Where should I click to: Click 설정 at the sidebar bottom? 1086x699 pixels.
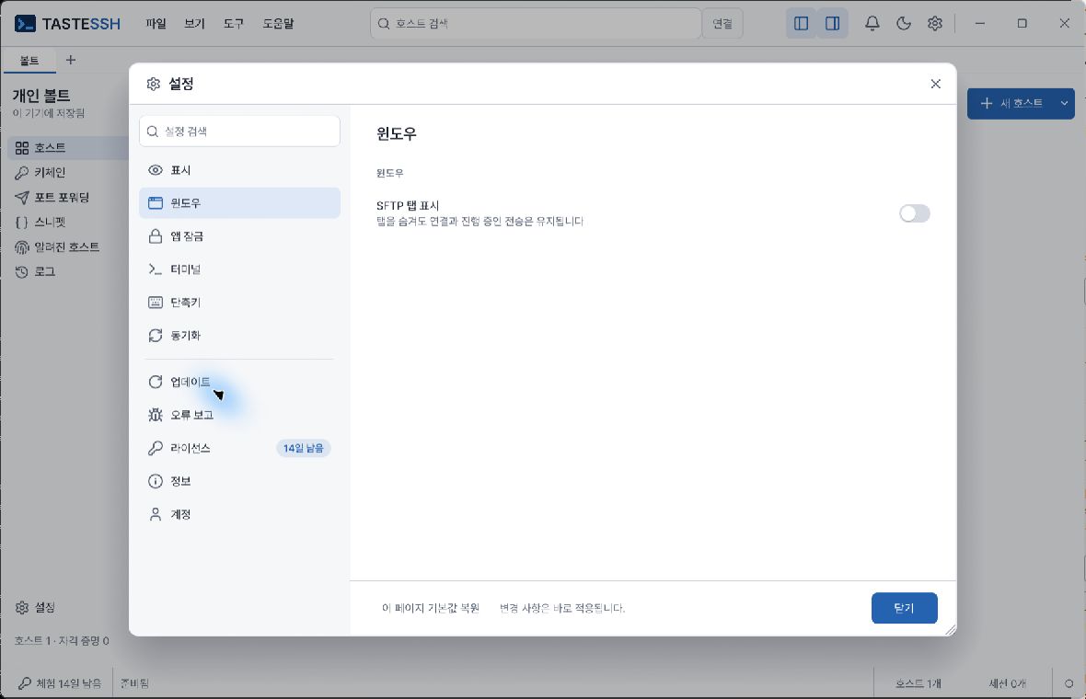point(35,608)
